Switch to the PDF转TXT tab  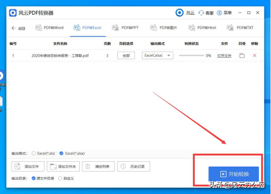240,28
